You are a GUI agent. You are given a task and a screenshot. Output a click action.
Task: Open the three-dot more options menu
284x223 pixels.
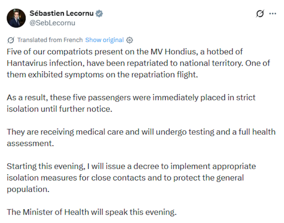(x=273, y=14)
